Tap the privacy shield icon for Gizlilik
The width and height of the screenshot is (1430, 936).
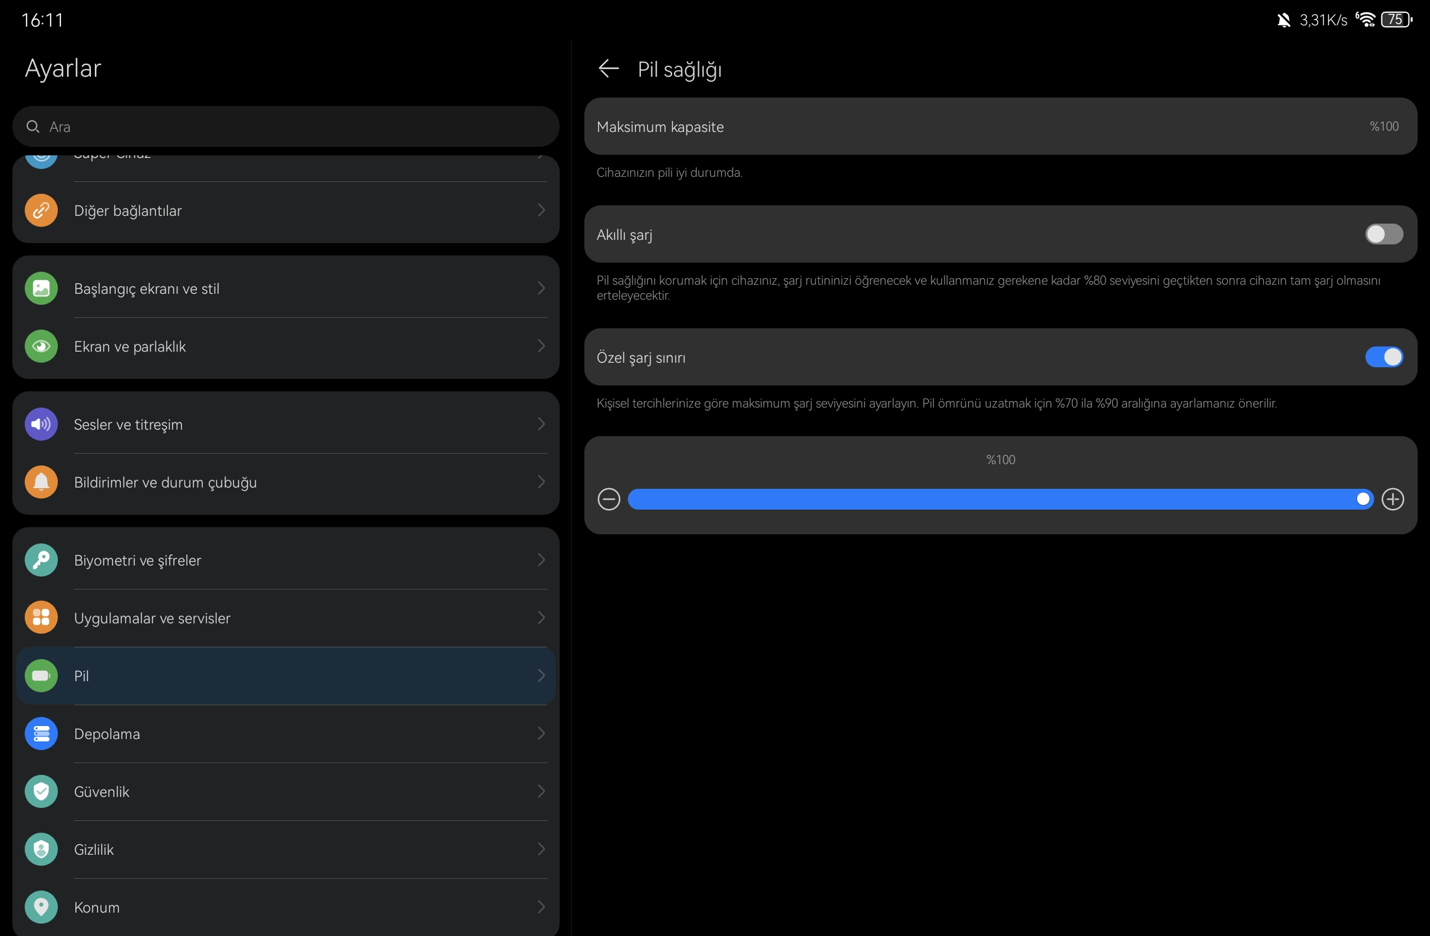point(41,850)
